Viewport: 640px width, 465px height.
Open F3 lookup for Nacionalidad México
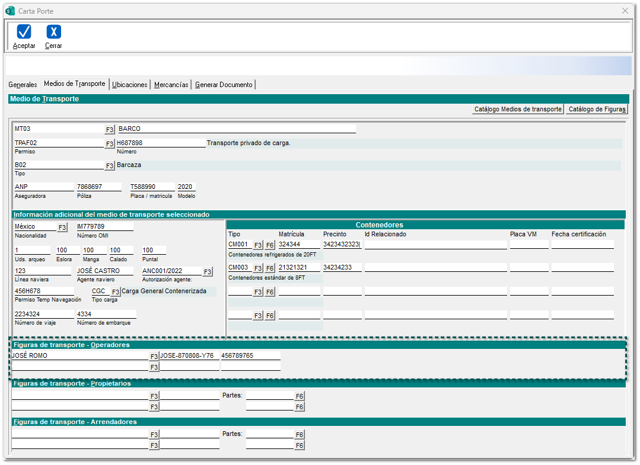[62, 227]
